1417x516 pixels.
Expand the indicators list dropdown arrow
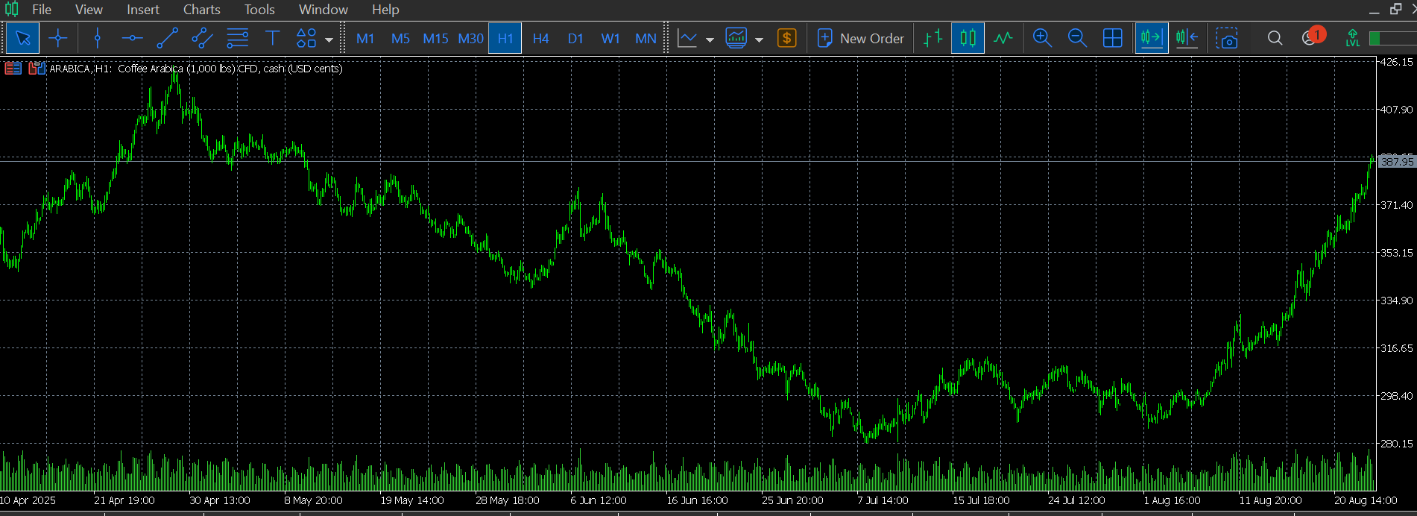759,40
